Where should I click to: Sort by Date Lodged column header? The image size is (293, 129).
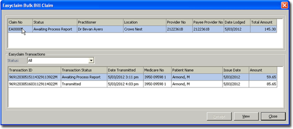tap(237, 22)
